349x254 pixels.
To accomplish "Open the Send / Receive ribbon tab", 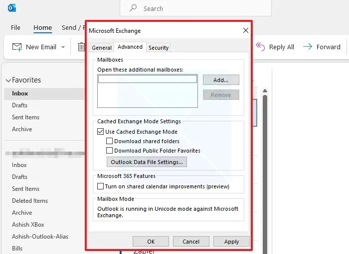I will point(73,27).
